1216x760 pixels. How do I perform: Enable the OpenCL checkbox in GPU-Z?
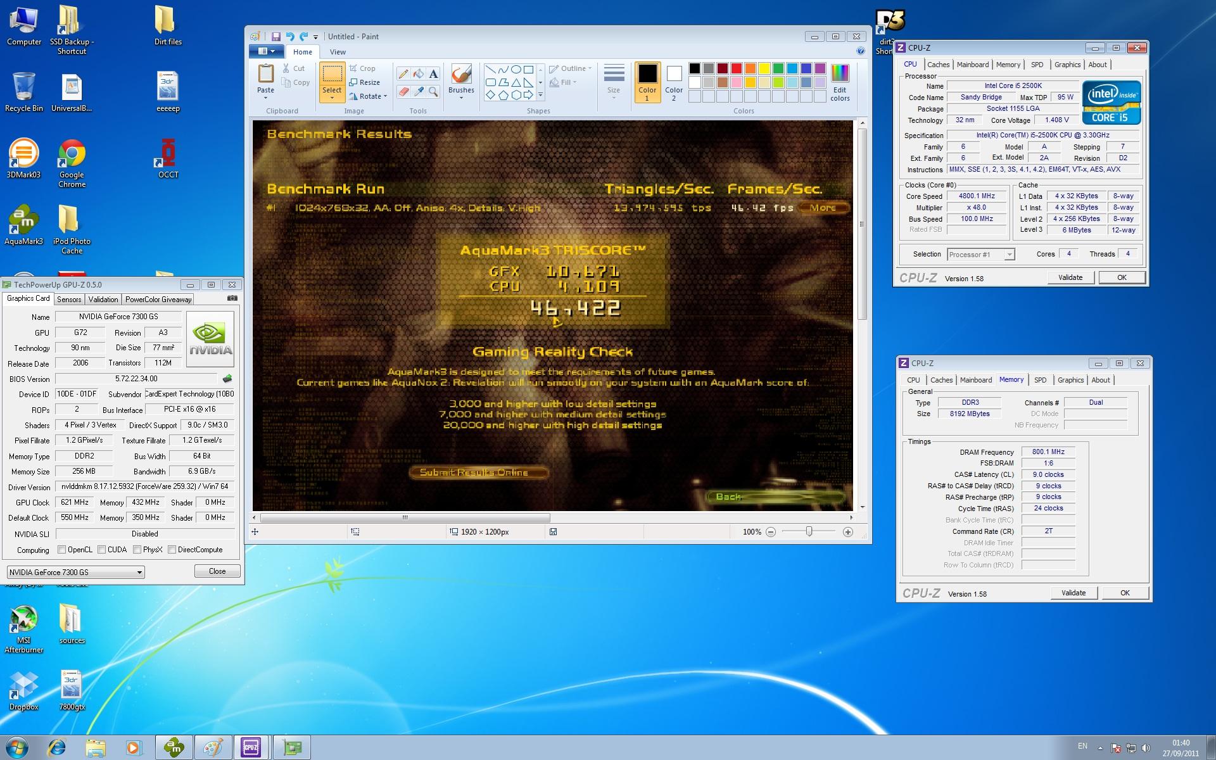(62, 550)
